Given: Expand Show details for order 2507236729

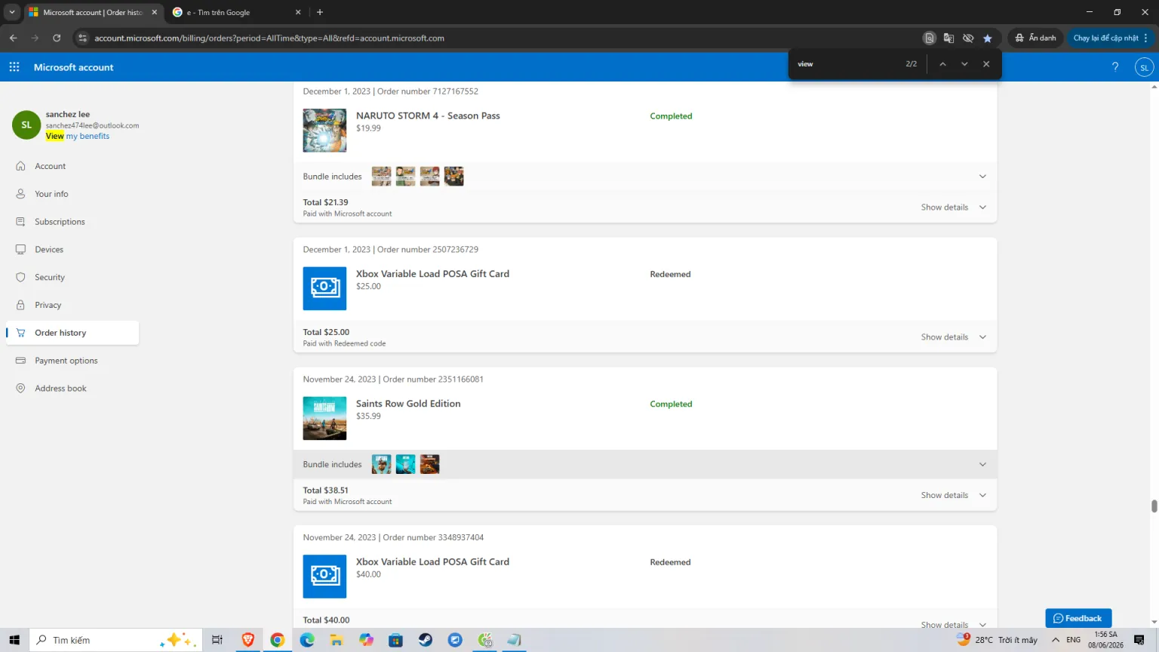Looking at the screenshot, I should pyautogui.click(x=953, y=337).
